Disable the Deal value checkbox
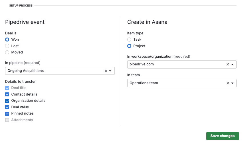Image resolution: width=242 pixels, height=145 pixels. (x=7, y=107)
